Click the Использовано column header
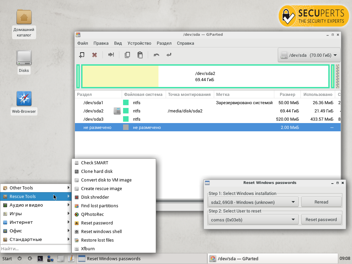The height and width of the screenshot is (264, 352). (318, 95)
